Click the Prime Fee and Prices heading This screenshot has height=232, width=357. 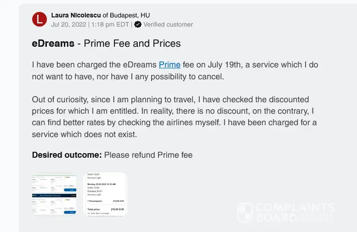(x=132, y=44)
